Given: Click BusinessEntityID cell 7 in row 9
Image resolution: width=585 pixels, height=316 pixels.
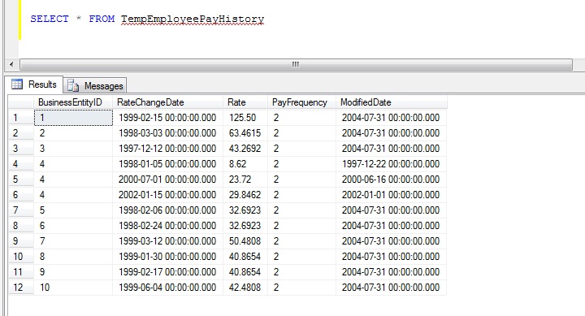Looking at the screenshot, I should [x=73, y=241].
